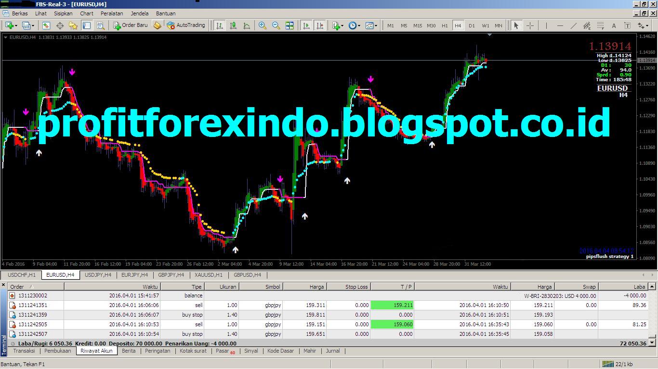Select the crosshair tool
The height and width of the screenshot is (369, 658).
pyautogui.click(x=530, y=25)
